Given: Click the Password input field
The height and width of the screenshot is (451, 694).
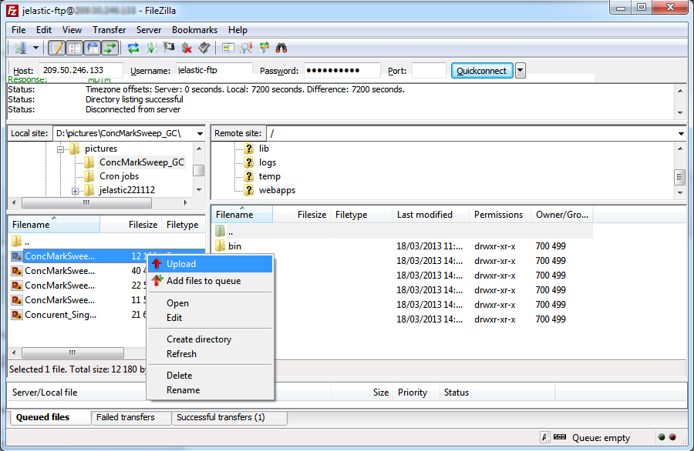Looking at the screenshot, I should click(x=342, y=70).
